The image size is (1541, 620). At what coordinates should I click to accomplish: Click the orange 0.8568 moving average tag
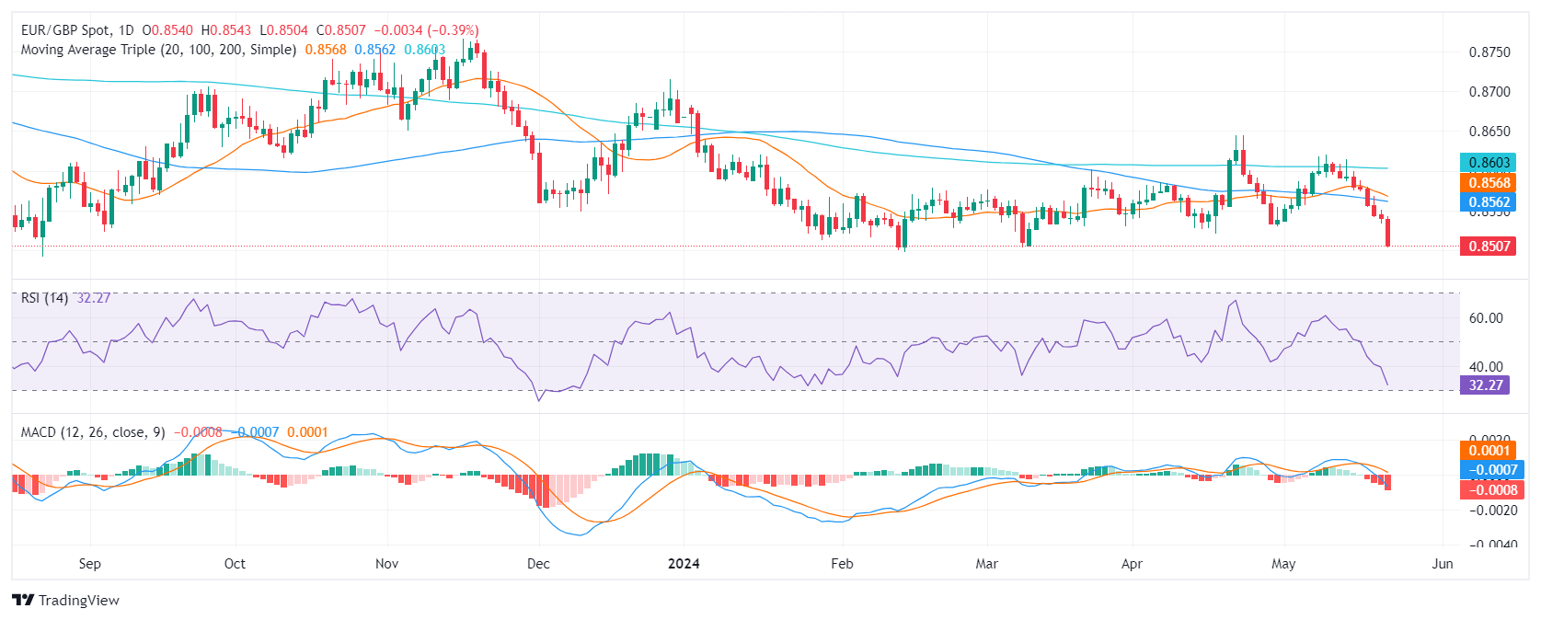(1487, 183)
